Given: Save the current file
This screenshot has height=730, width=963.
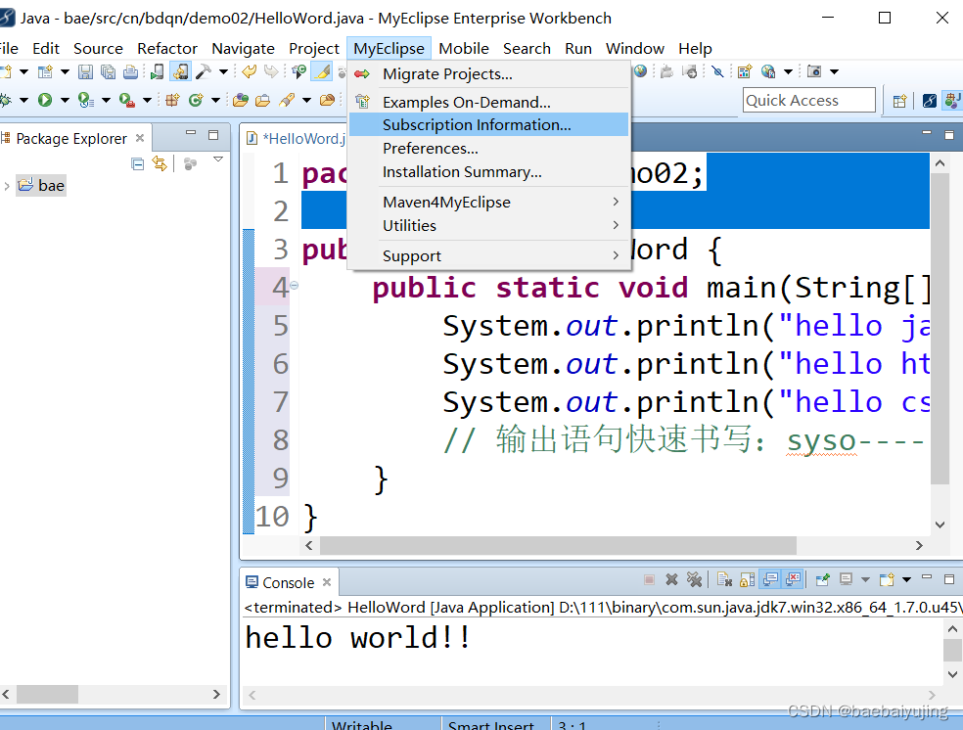Looking at the screenshot, I should (85, 70).
